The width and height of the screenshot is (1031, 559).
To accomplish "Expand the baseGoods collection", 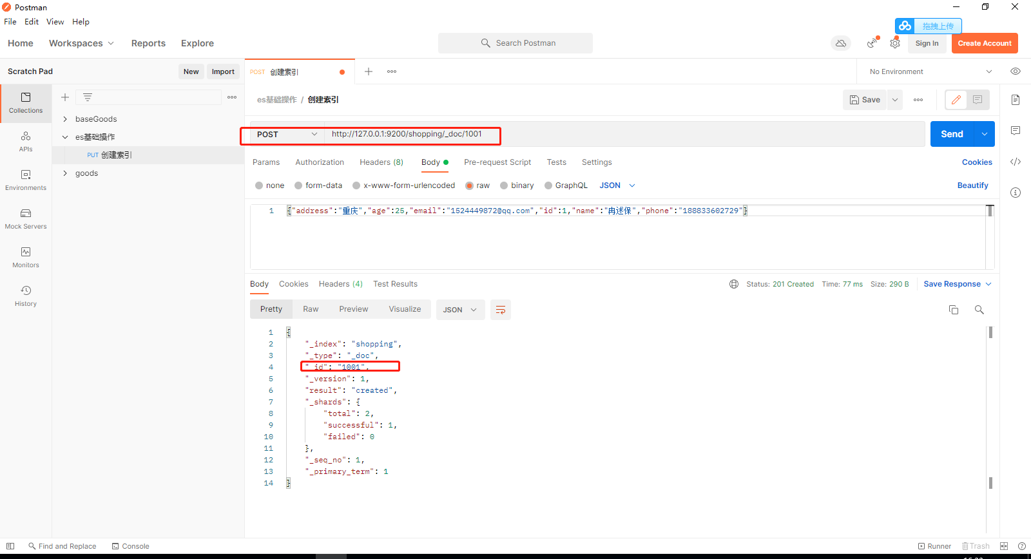I will tap(65, 119).
